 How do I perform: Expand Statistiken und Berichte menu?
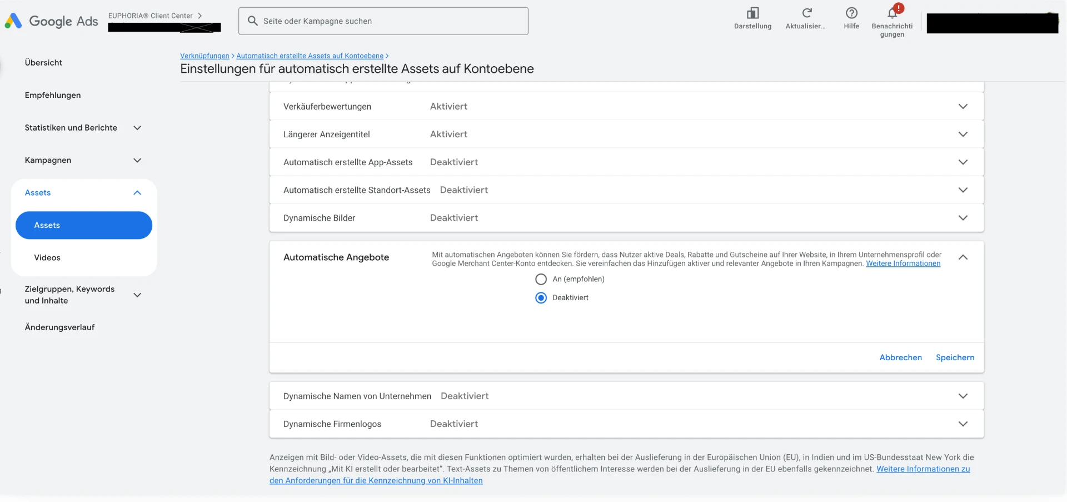pos(137,128)
